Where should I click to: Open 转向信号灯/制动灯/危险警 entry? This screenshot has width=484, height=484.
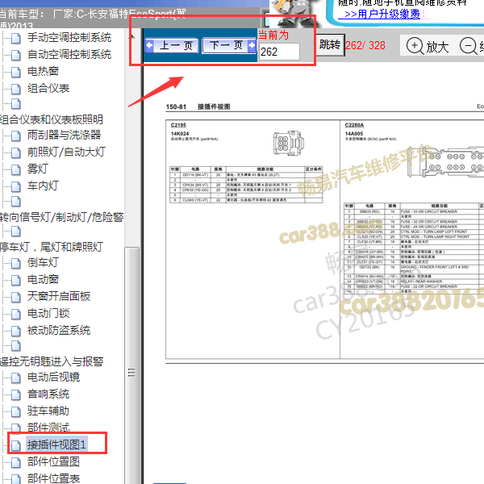click(62, 217)
